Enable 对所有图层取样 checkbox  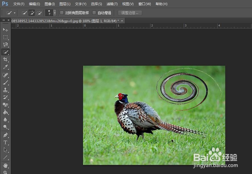[62, 13]
